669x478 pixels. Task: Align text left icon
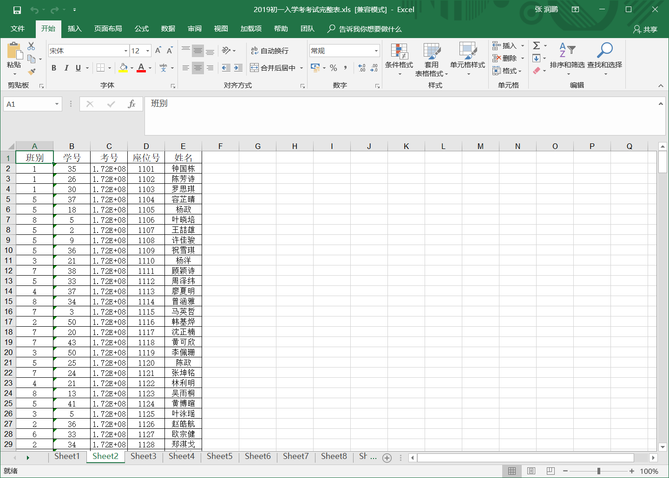click(186, 68)
